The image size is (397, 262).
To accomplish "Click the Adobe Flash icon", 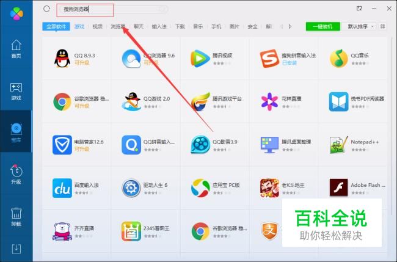I will coord(339,187).
